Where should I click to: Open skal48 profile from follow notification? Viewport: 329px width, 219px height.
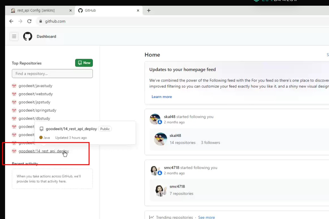coord(170,117)
